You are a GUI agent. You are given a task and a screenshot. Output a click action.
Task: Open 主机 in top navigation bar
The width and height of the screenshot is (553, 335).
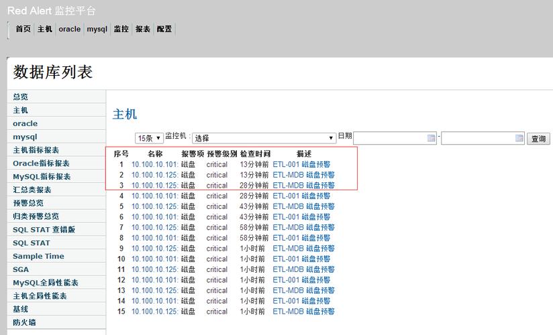45,29
